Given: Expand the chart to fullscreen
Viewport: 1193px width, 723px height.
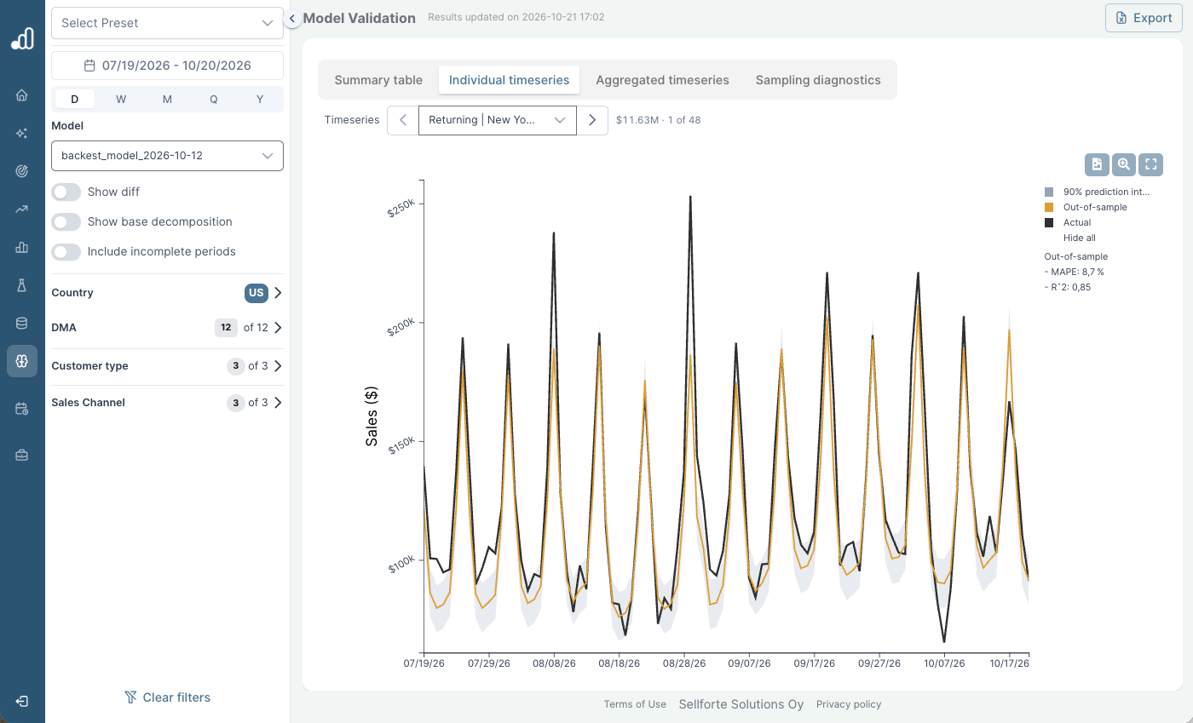Looking at the screenshot, I should pyautogui.click(x=1150, y=164).
